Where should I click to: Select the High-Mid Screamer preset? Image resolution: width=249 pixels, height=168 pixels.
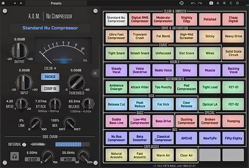pyautogui.click(x=187, y=36)
